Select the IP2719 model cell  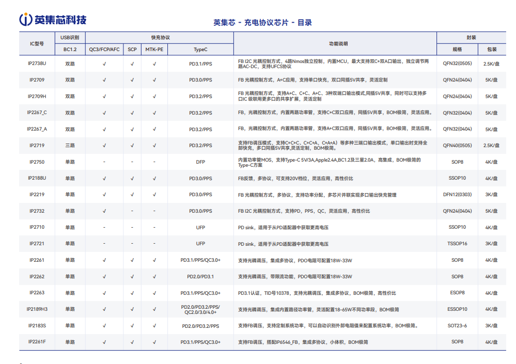[x=37, y=145]
